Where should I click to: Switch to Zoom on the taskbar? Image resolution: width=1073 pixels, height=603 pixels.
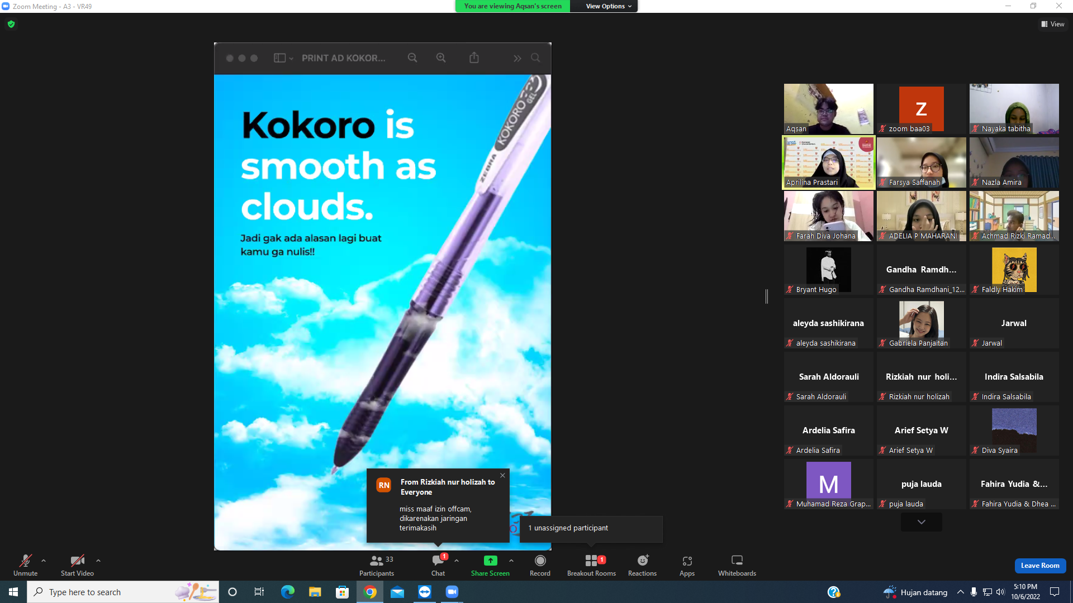coord(452,592)
